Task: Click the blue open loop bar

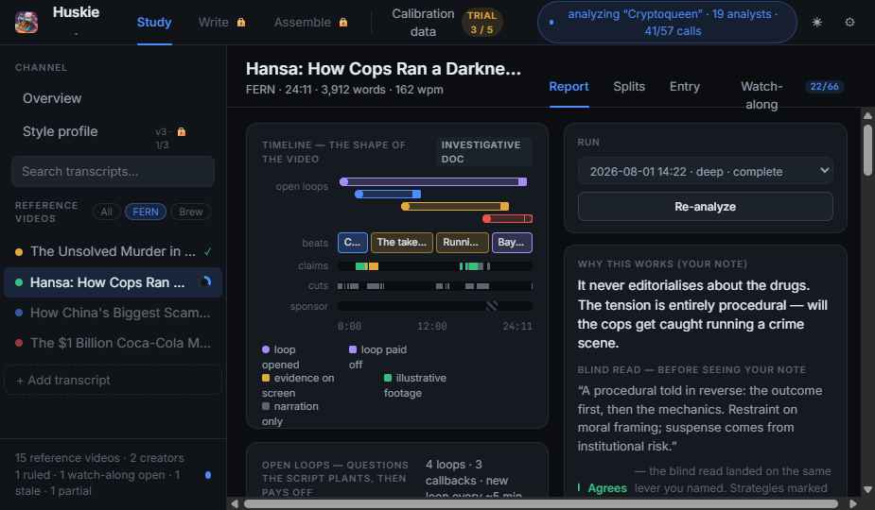Action: 388,194
